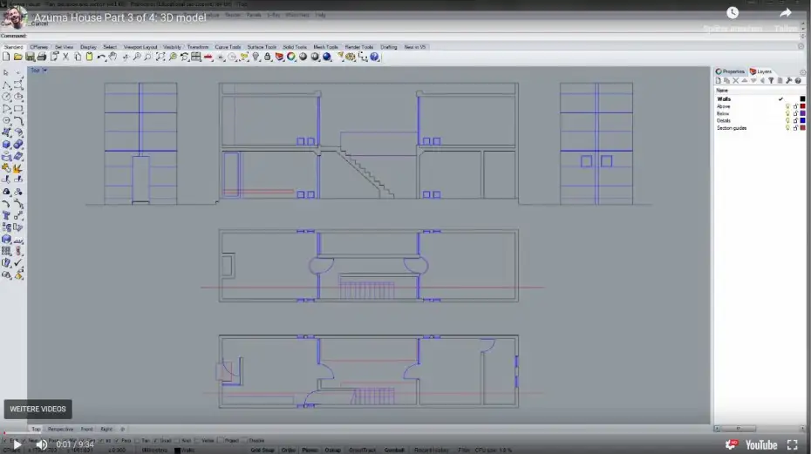Click the padlock Lock objects icon
Viewport: 811px width, 454px height.
(x=268, y=57)
